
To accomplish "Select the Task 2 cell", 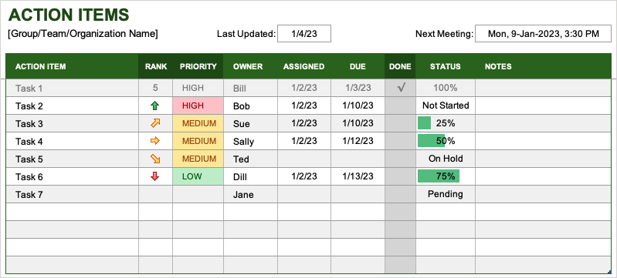I will (72, 106).
